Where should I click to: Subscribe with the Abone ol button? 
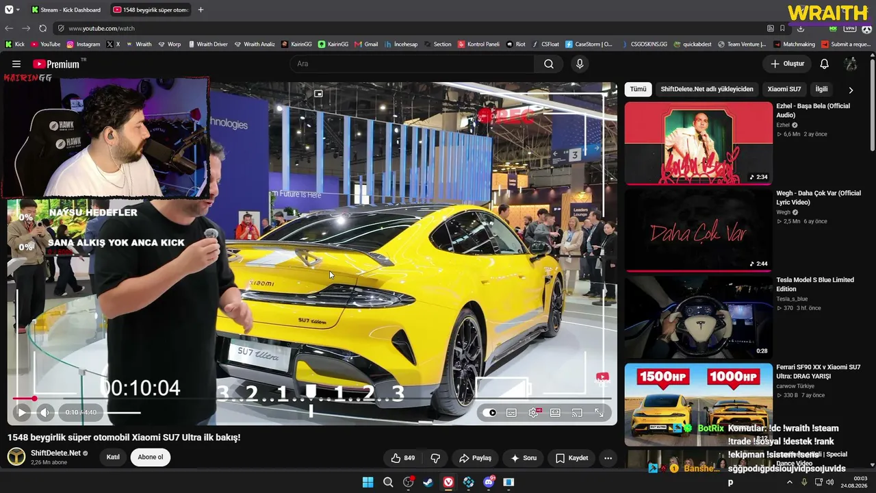[x=151, y=457]
